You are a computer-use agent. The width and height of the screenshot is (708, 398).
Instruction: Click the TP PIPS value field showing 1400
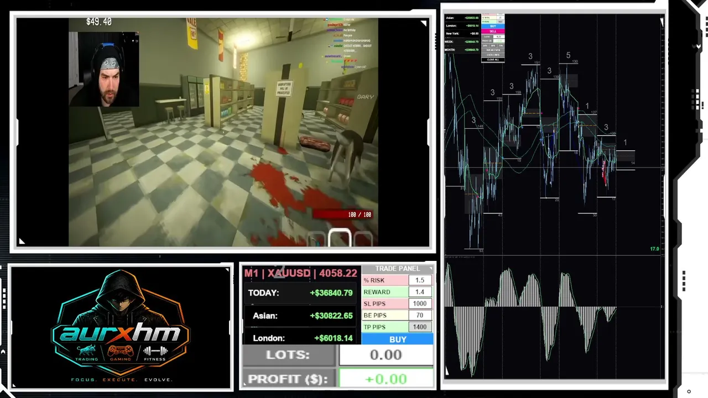click(x=420, y=327)
